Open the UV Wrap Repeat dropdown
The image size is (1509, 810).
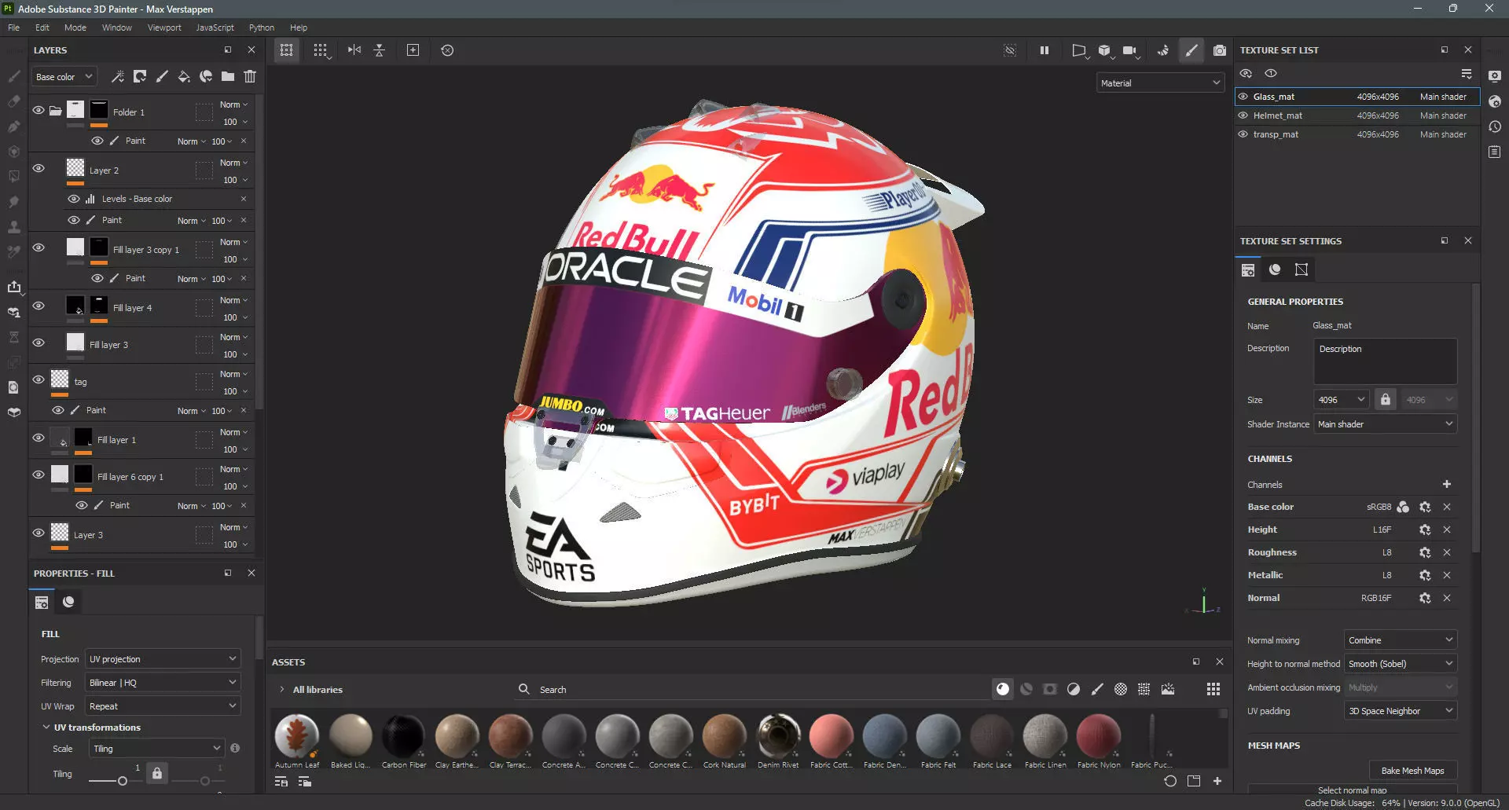[x=163, y=706]
